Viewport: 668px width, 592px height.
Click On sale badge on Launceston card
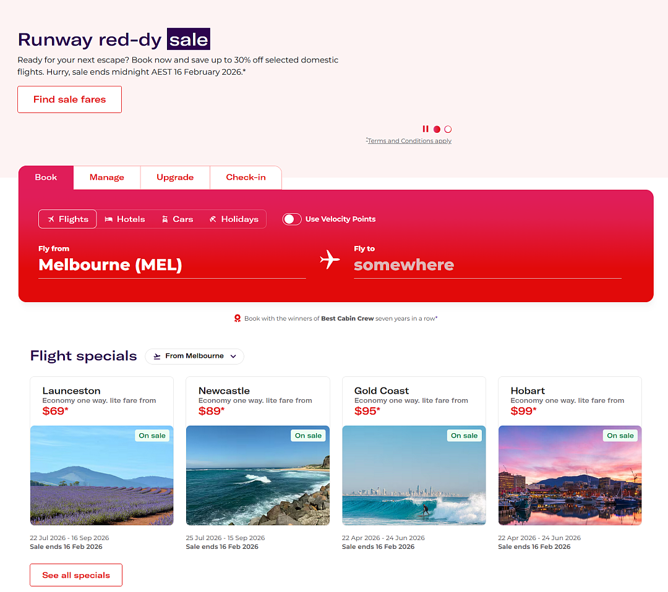152,436
